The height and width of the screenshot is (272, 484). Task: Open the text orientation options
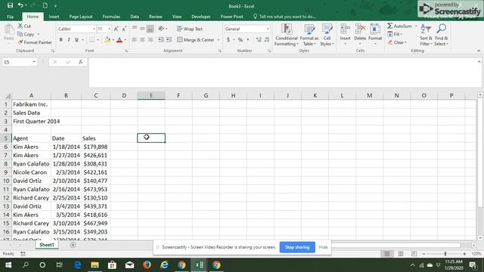163,29
